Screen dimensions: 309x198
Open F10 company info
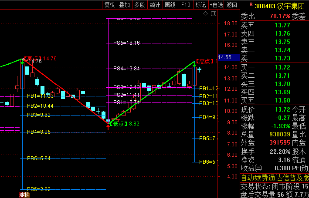point(186,5)
